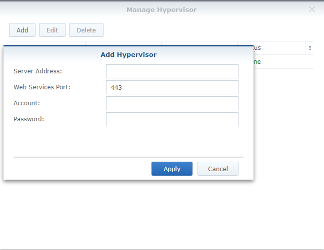Click the partially hidden third column header
Image resolution: width=324 pixels, height=250 pixels.
pos(199,43)
